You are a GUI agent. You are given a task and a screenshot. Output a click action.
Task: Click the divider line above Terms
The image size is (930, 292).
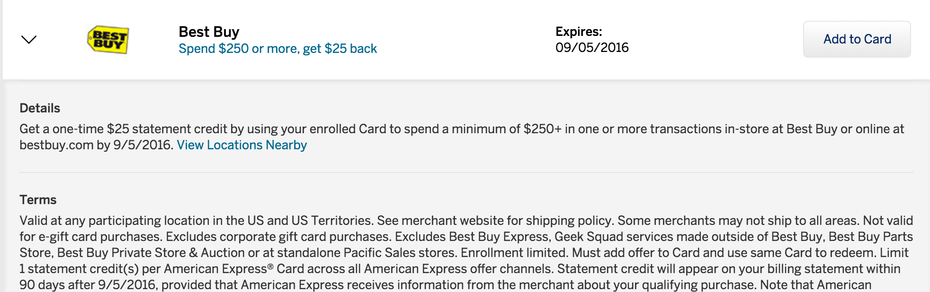(466, 172)
